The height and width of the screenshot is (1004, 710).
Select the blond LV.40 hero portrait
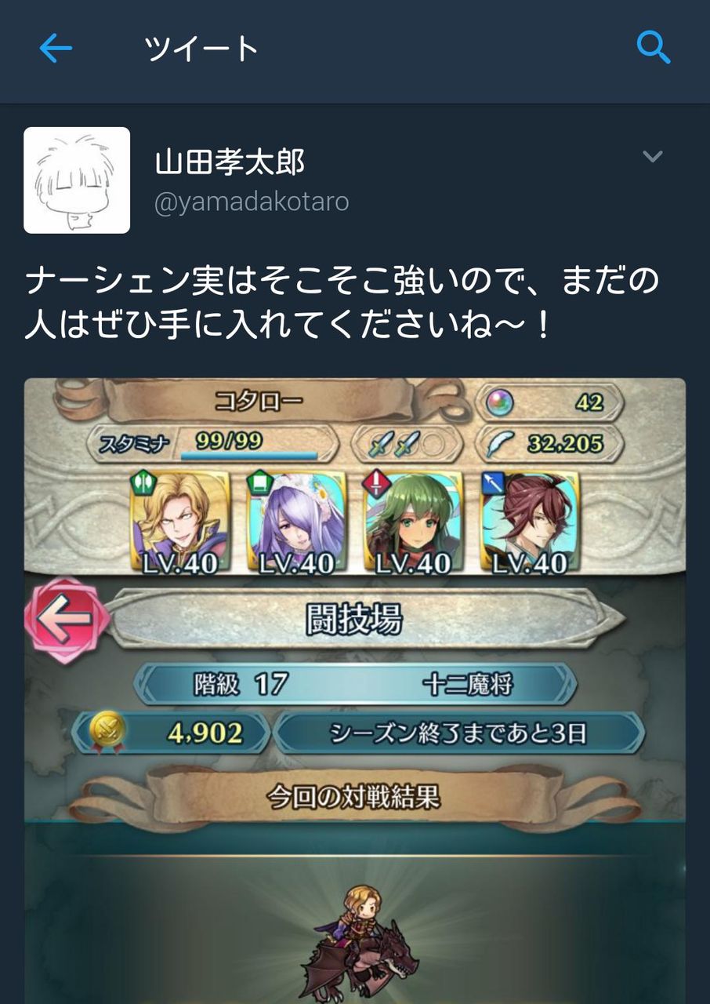point(179,522)
